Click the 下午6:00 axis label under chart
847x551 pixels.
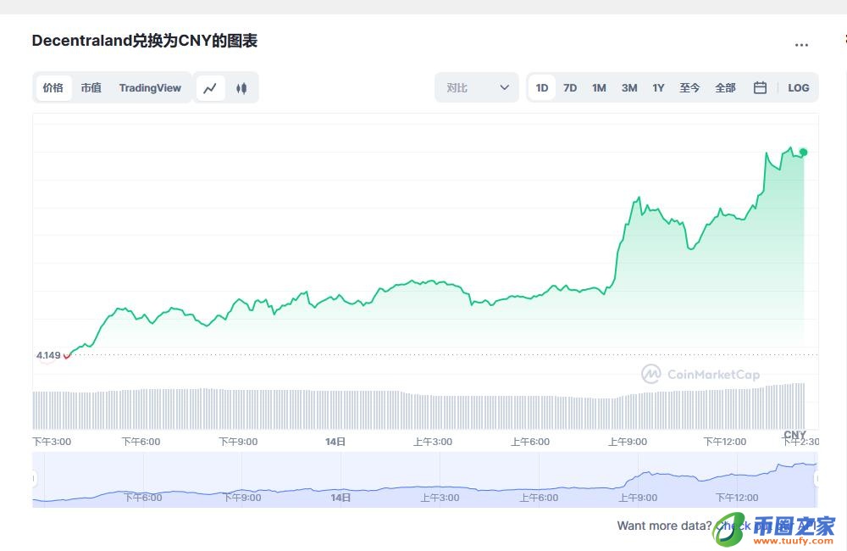141,442
